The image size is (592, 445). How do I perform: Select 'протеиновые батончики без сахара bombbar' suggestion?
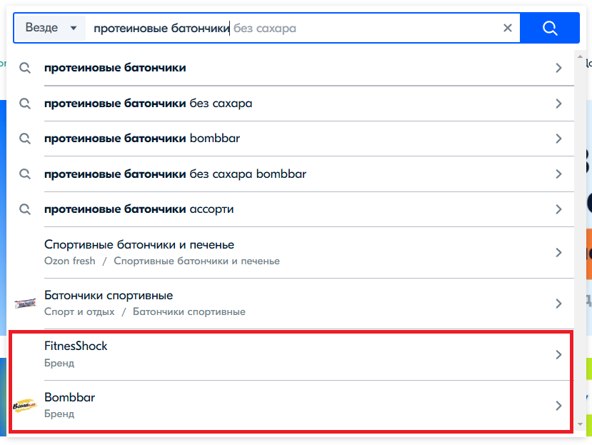click(x=291, y=174)
